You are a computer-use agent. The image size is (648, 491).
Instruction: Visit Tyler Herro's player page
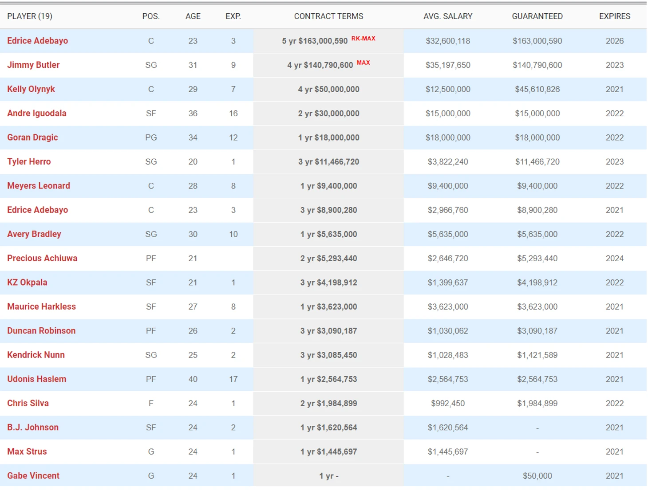29,161
